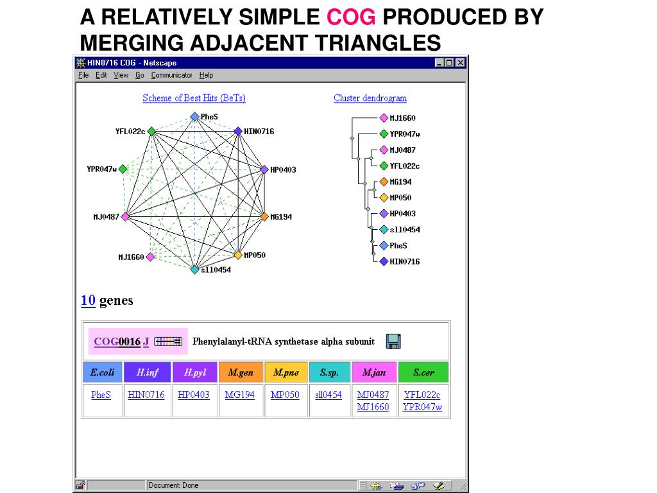657x493 pixels.
Task: Click the YPR047w diamond in the dendrogram
Action: 384,134
